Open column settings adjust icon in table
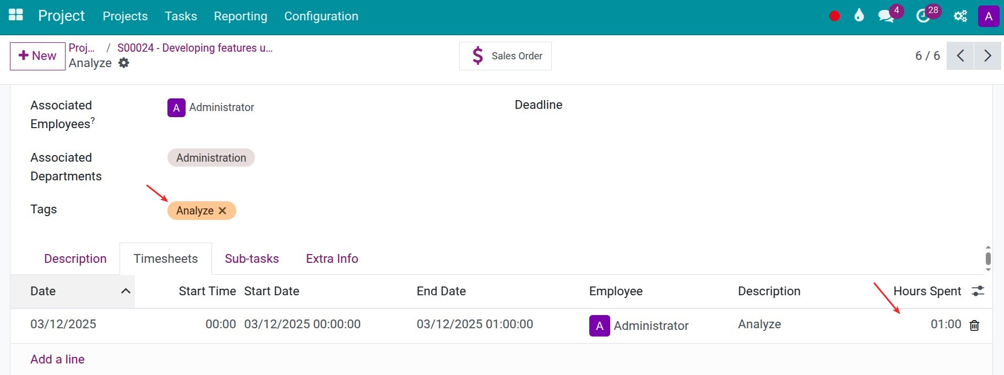Viewport: 1004px width, 375px height. tap(978, 291)
